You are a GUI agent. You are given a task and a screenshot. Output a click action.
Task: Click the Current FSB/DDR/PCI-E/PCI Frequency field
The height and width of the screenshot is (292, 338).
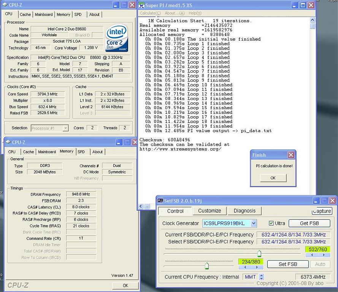(x=294, y=235)
